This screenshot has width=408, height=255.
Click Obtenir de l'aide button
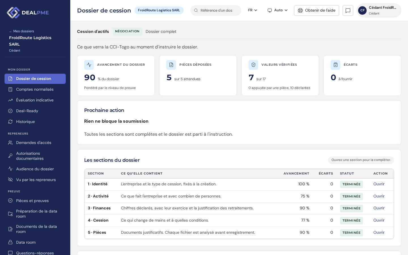click(316, 10)
